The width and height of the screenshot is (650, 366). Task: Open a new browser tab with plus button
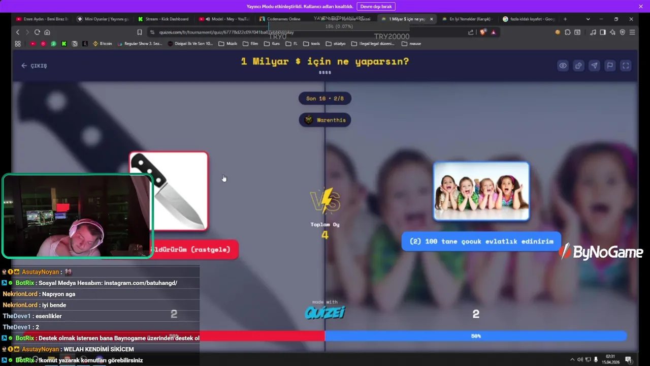point(565,19)
